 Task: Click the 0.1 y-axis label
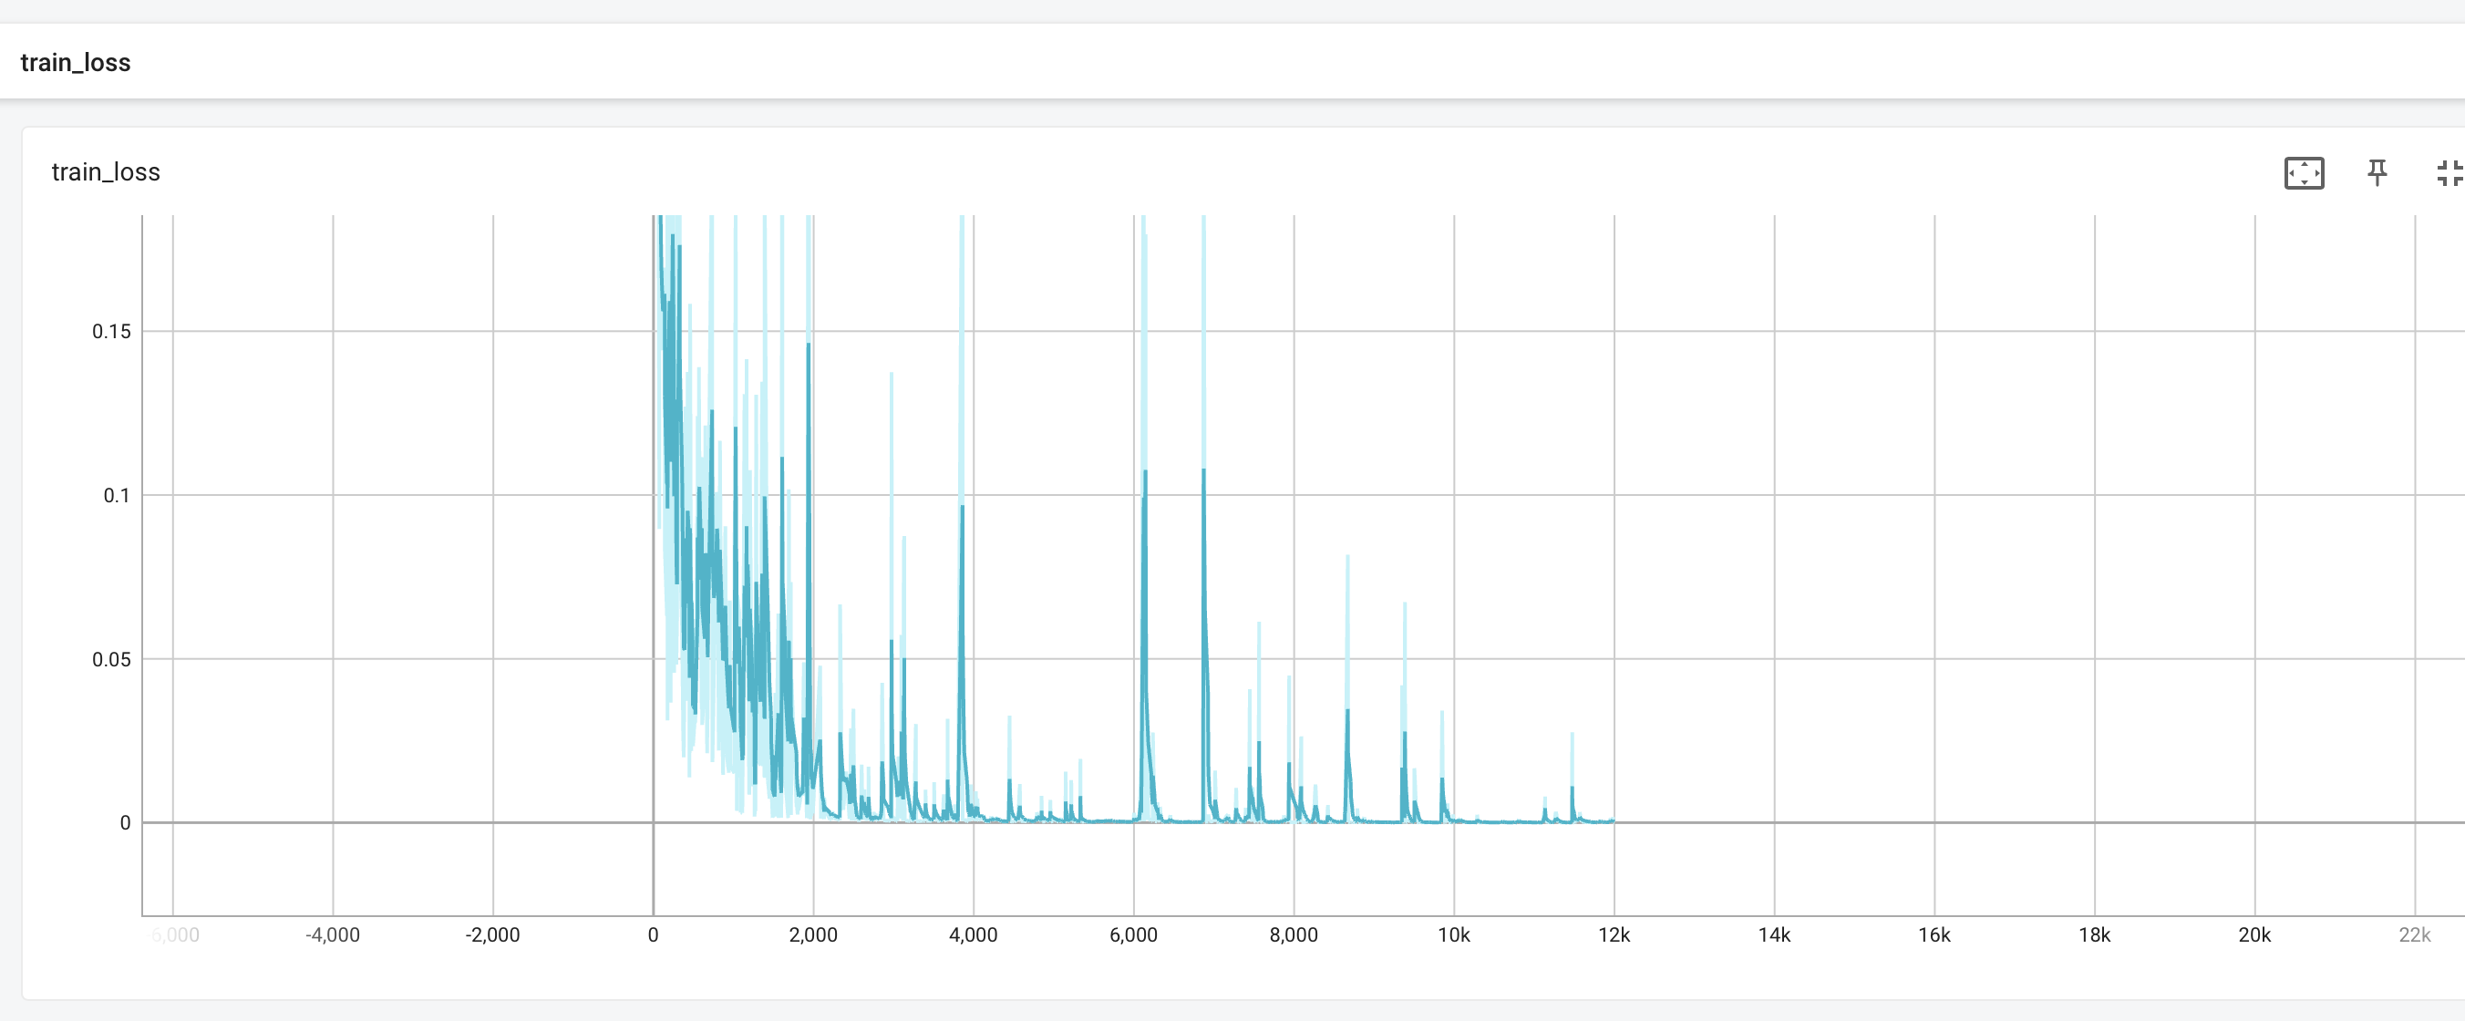116,495
